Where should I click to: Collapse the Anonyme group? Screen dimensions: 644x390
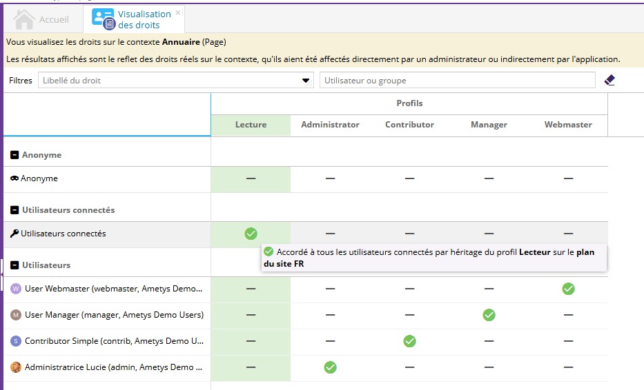point(14,155)
